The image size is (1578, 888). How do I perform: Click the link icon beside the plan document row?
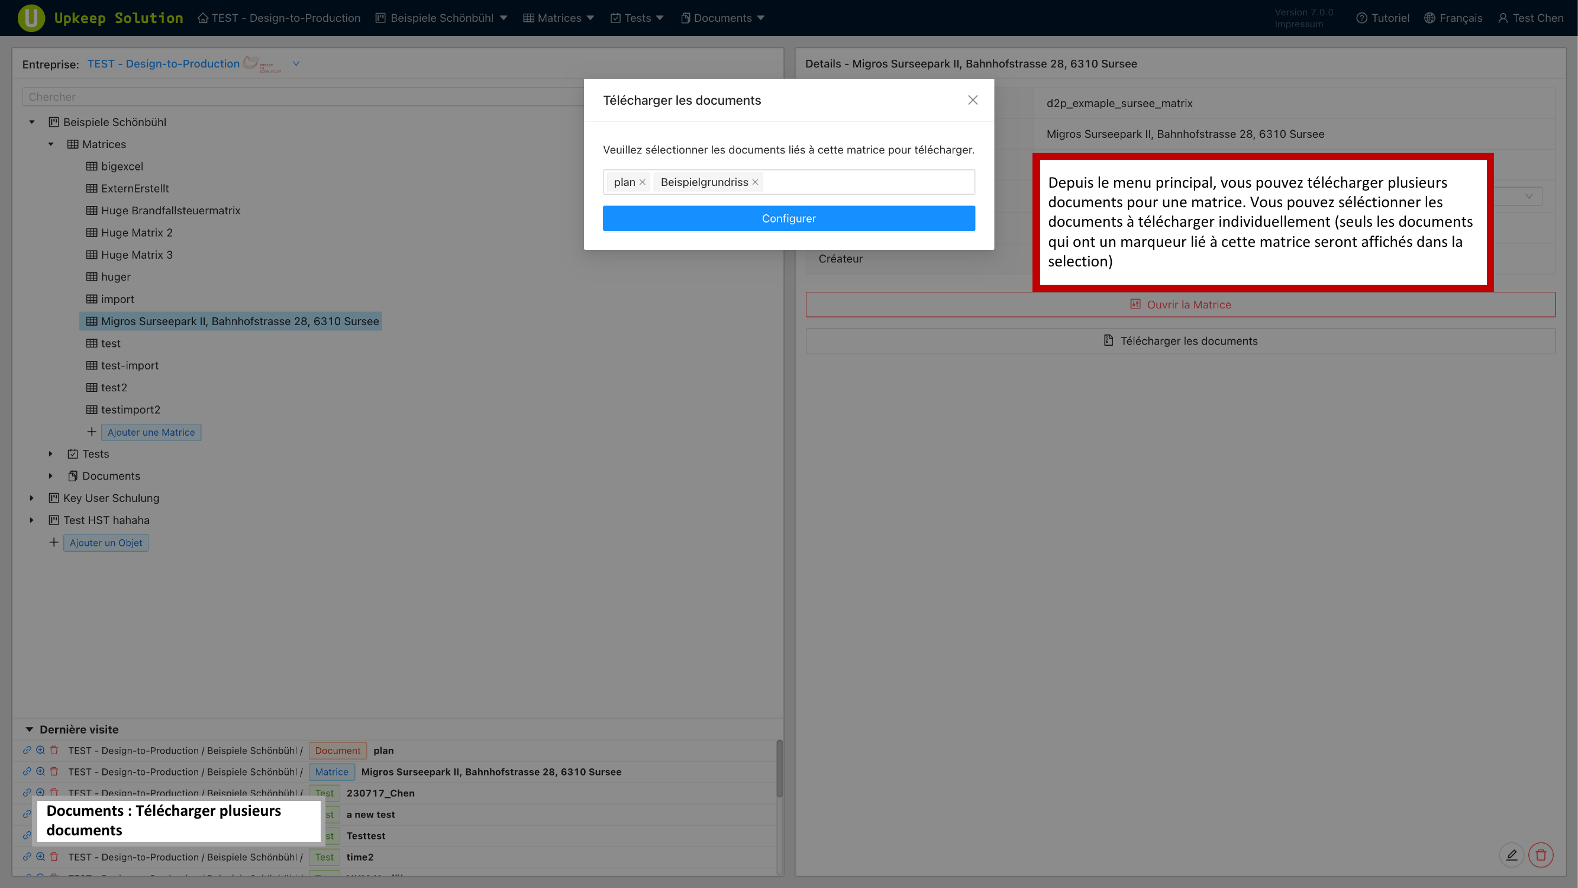point(27,750)
